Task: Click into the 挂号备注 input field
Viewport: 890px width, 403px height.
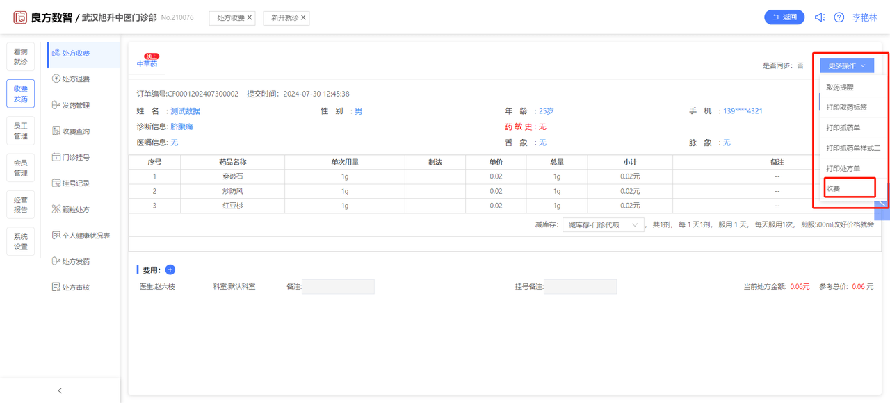Action: point(580,286)
